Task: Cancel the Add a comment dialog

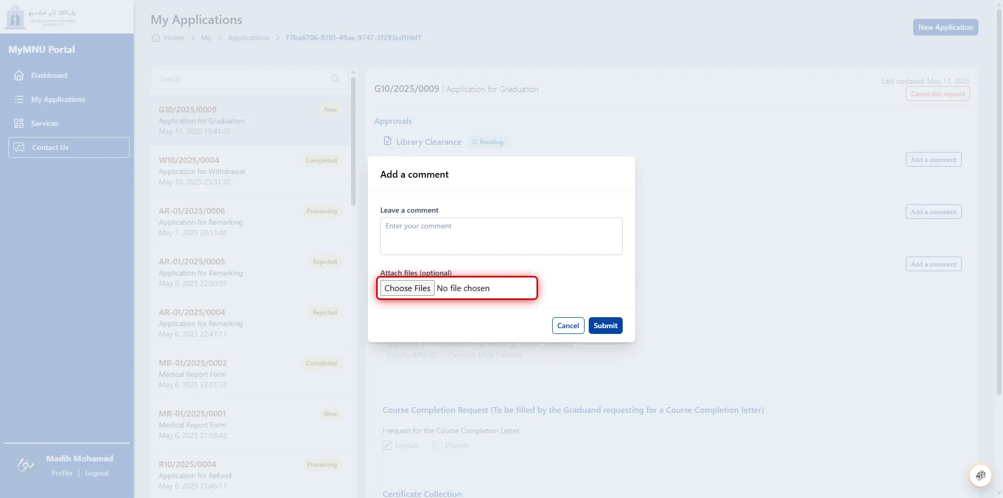Action: (568, 326)
